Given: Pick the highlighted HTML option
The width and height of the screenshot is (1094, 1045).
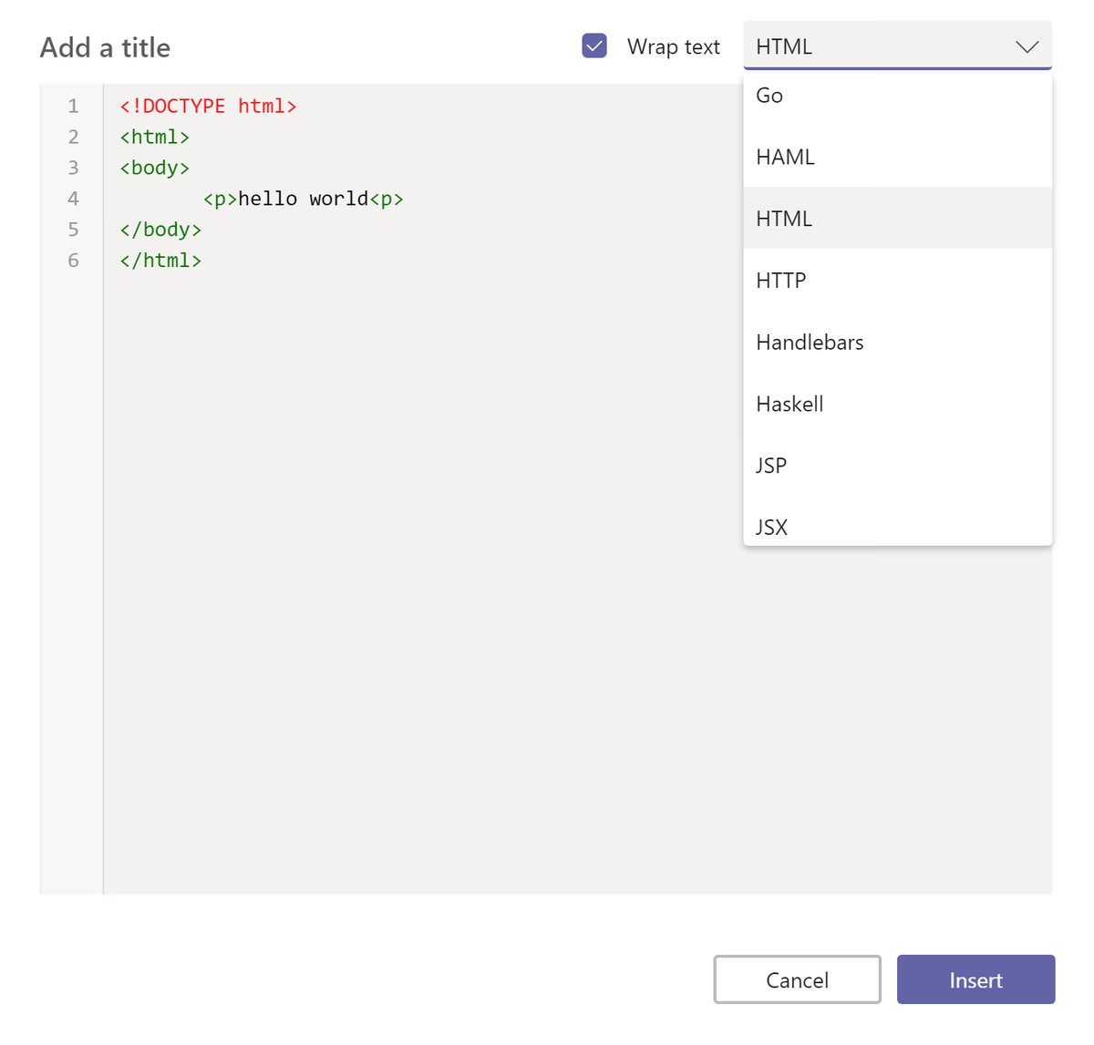Looking at the screenshot, I should pyautogui.click(x=784, y=219).
